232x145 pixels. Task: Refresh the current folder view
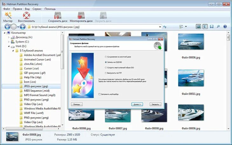click(x=165, y=27)
